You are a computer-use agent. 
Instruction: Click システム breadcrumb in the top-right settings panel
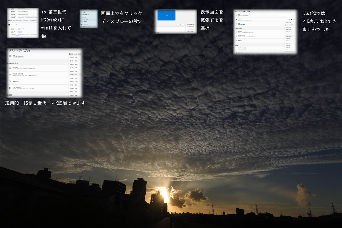[237, 12]
